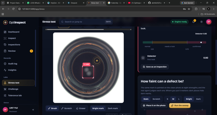The height and width of the screenshot is (115, 217).
Task: Toggle the light/dark theme sun icon
Action: tap(201, 22)
